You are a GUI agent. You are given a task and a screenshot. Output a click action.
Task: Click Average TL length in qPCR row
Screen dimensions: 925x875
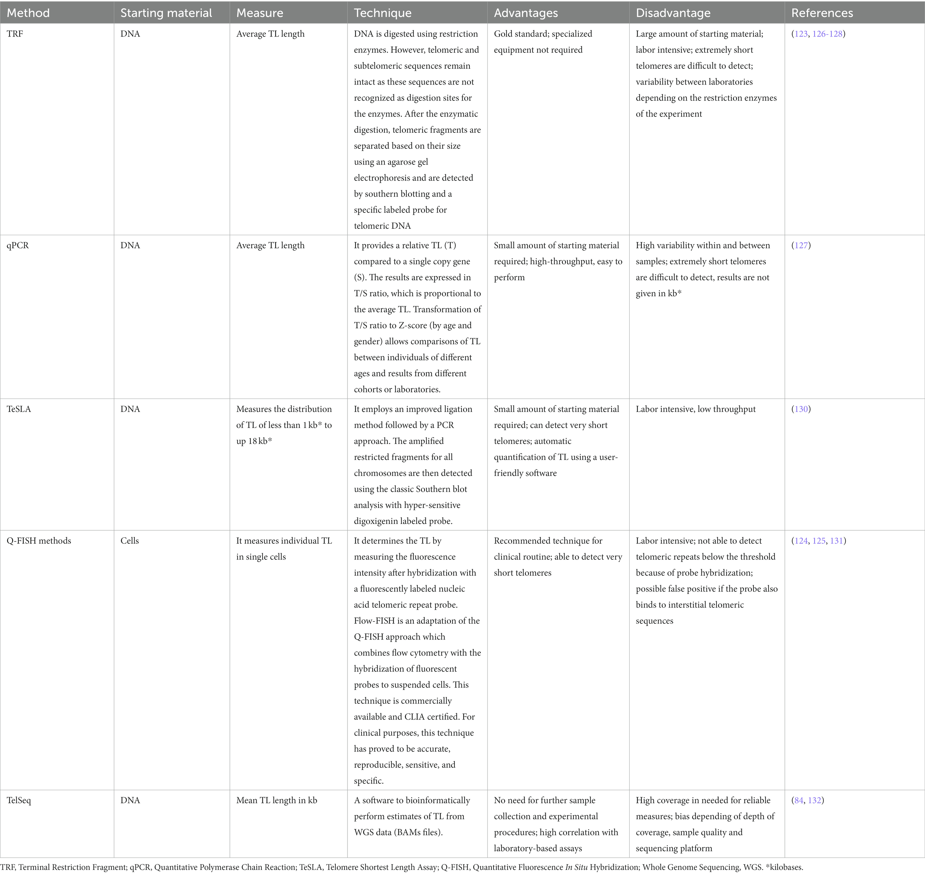pyautogui.click(x=270, y=245)
